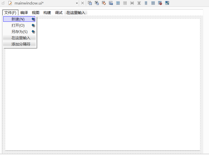Apply Lay Out Vertically
The width and height of the screenshot is (209, 155).
(125, 3)
